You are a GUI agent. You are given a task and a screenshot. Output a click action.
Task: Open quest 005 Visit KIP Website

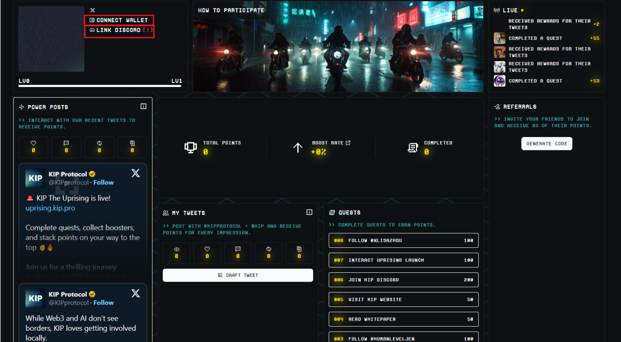[x=404, y=300]
